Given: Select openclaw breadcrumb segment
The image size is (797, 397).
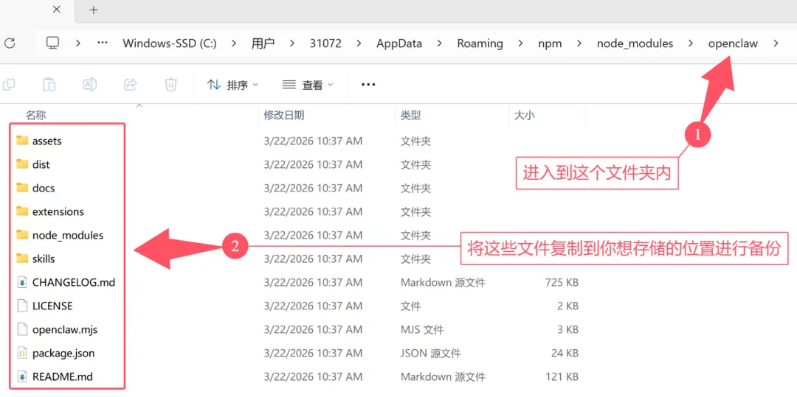Looking at the screenshot, I should pos(733,43).
